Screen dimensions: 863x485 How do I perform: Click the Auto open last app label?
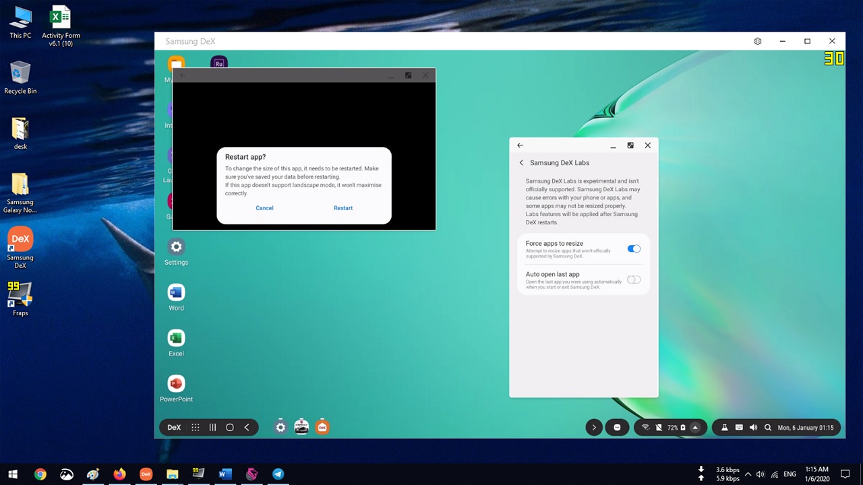[552, 274]
